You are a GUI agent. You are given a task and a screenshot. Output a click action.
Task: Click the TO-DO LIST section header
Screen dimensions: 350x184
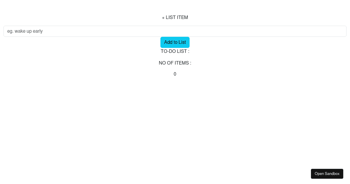(x=175, y=51)
